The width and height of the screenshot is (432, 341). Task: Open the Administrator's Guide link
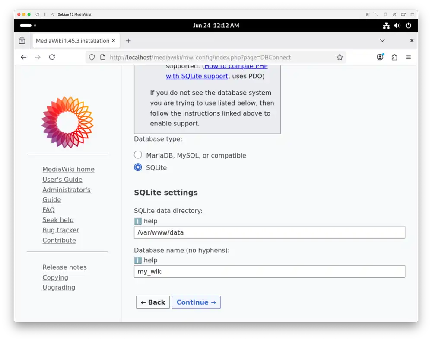pyautogui.click(x=67, y=194)
